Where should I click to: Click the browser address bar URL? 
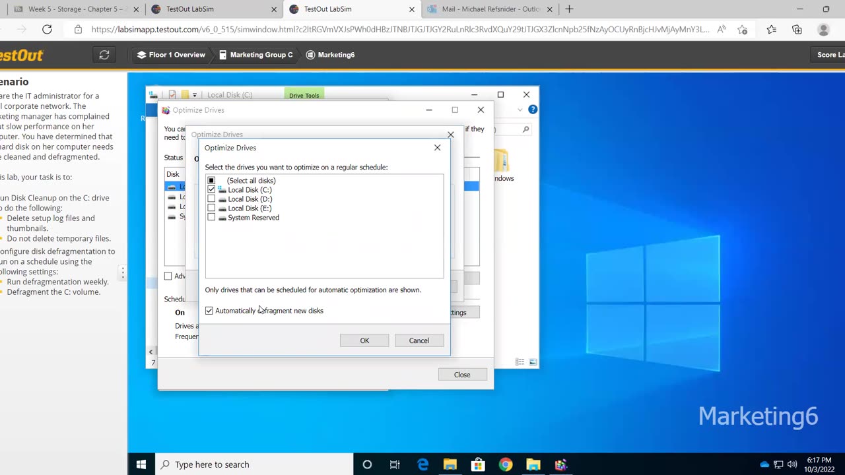point(400,29)
